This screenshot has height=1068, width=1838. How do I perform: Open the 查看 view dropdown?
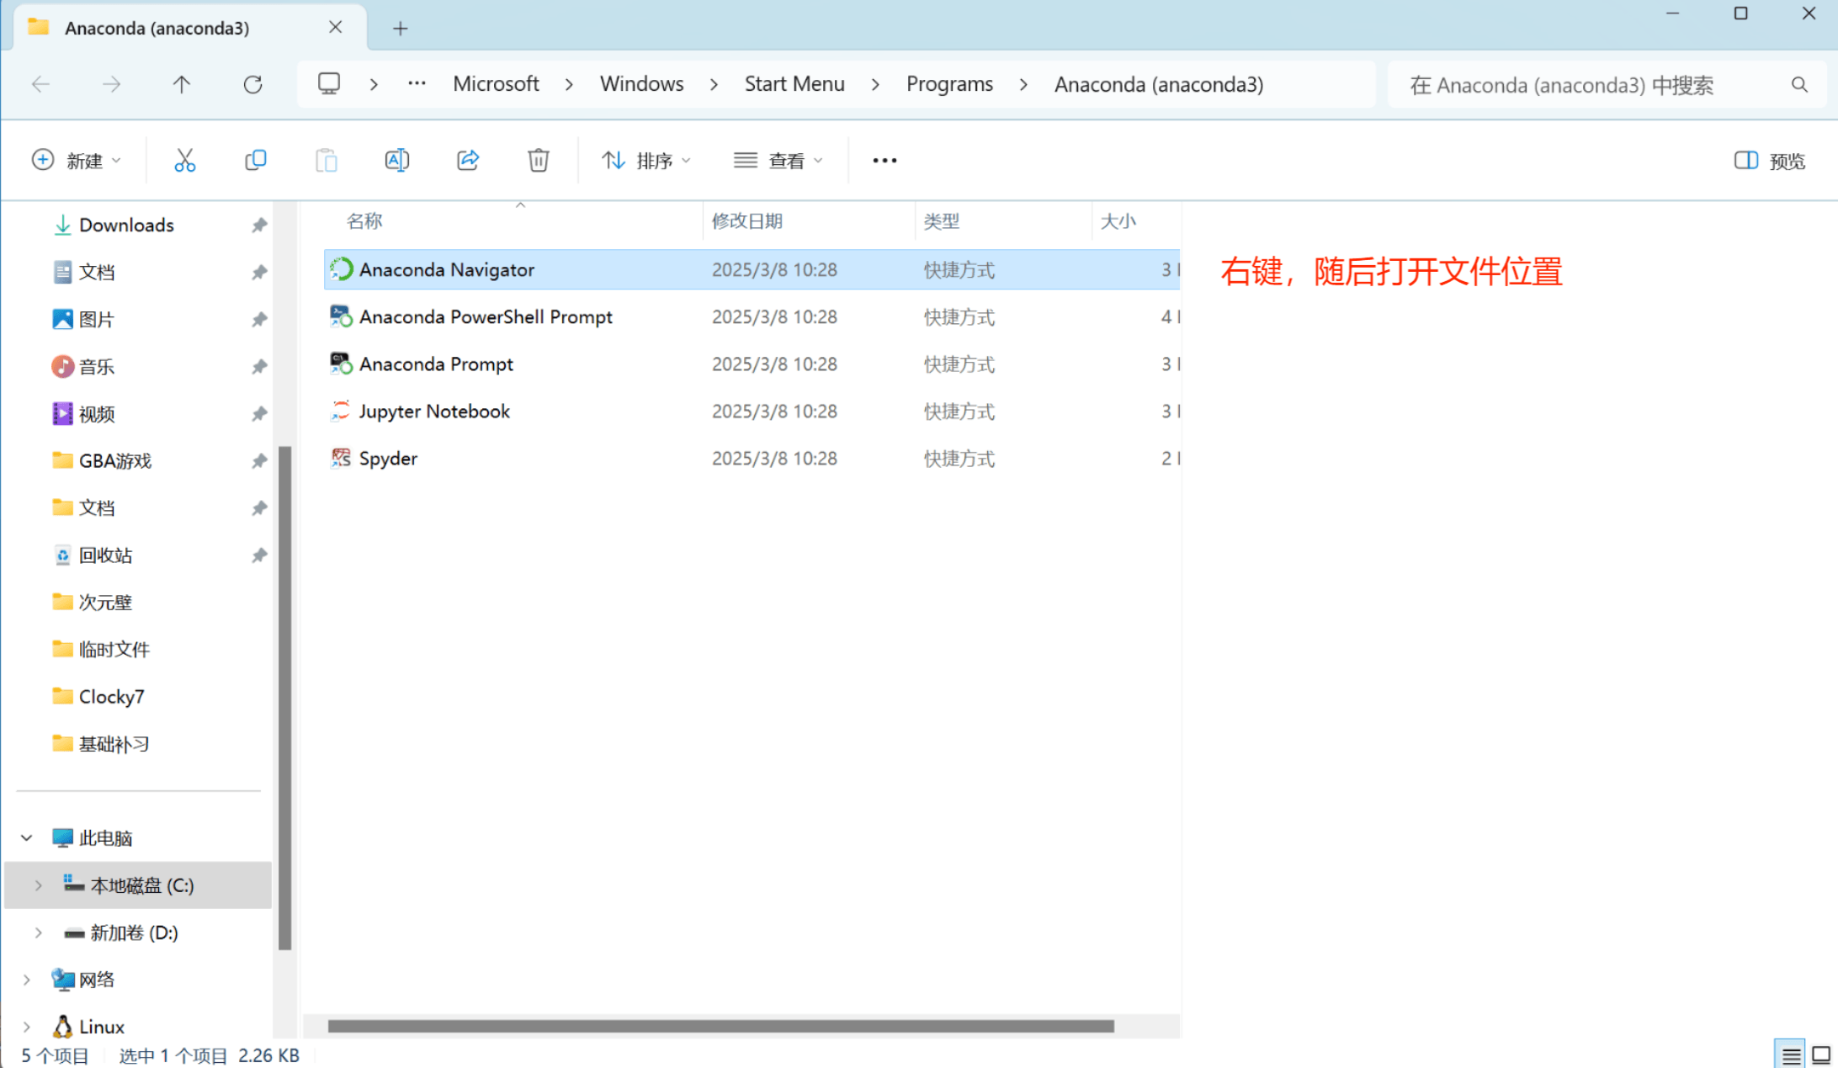[778, 160]
